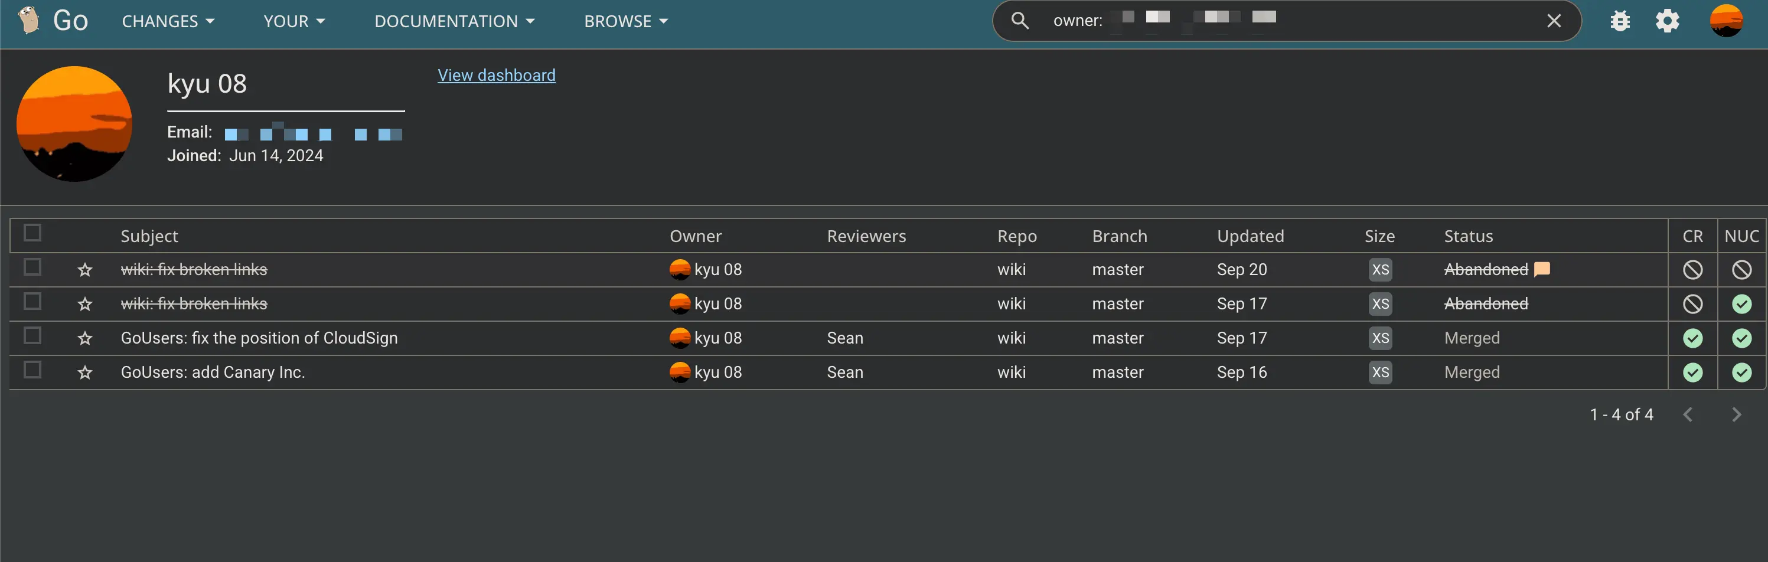1768x562 pixels.
Task: Open the bug report icon in the header
Action: coord(1620,20)
